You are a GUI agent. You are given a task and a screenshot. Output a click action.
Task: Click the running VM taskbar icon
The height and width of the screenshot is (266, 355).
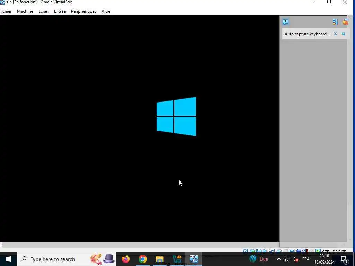(x=194, y=259)
